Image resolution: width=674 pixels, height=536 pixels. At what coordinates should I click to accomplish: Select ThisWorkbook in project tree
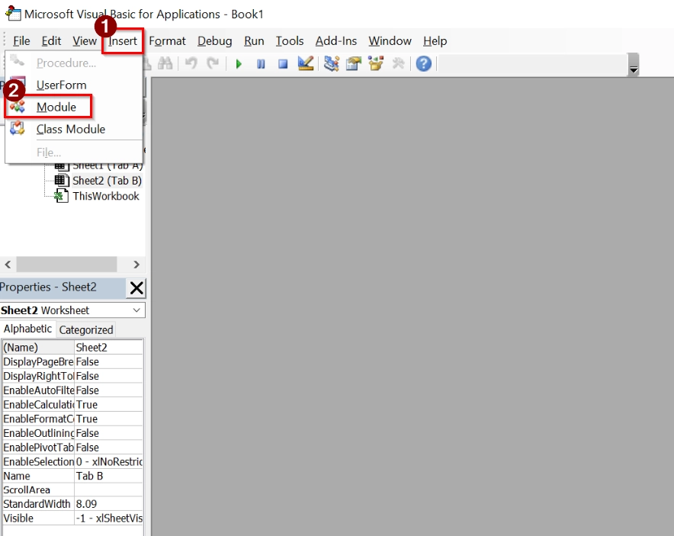point(106,196)
